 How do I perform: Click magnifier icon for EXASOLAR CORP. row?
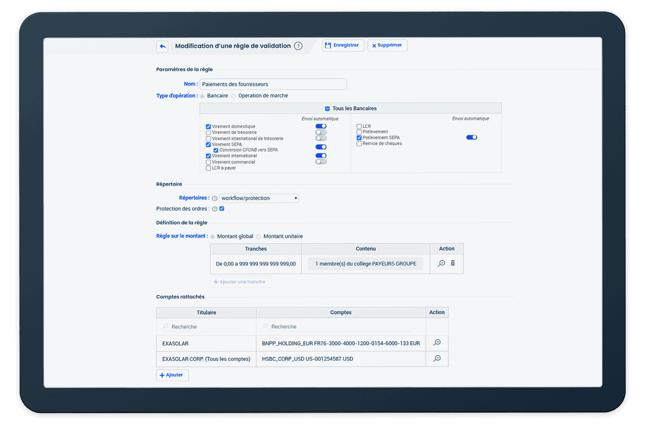click(x=437, y=358)
